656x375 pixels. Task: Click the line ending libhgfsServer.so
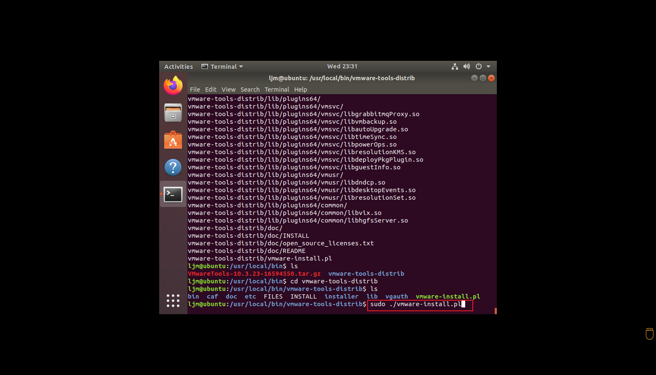298,220
